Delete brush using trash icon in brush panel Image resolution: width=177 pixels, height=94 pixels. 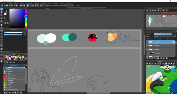pyautogui.click(x=21, y=92)
